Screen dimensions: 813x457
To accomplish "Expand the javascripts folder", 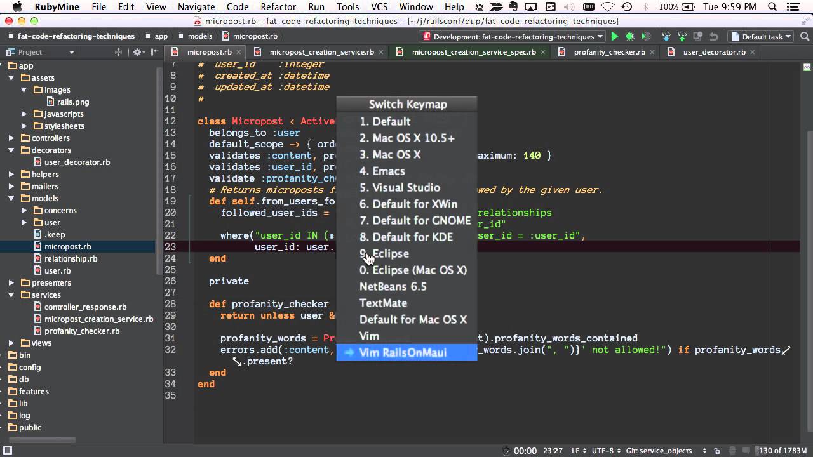I will click(24, 114).
